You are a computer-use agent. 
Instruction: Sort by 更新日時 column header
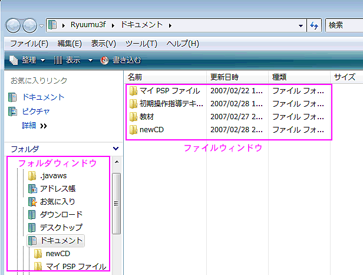coord(237,77)
